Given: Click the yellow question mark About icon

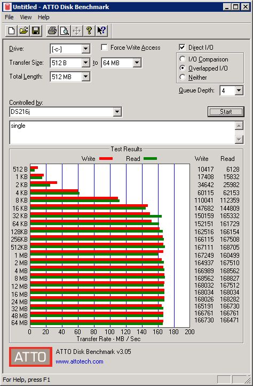Looking at the screenshot, I should coord(89,31).
